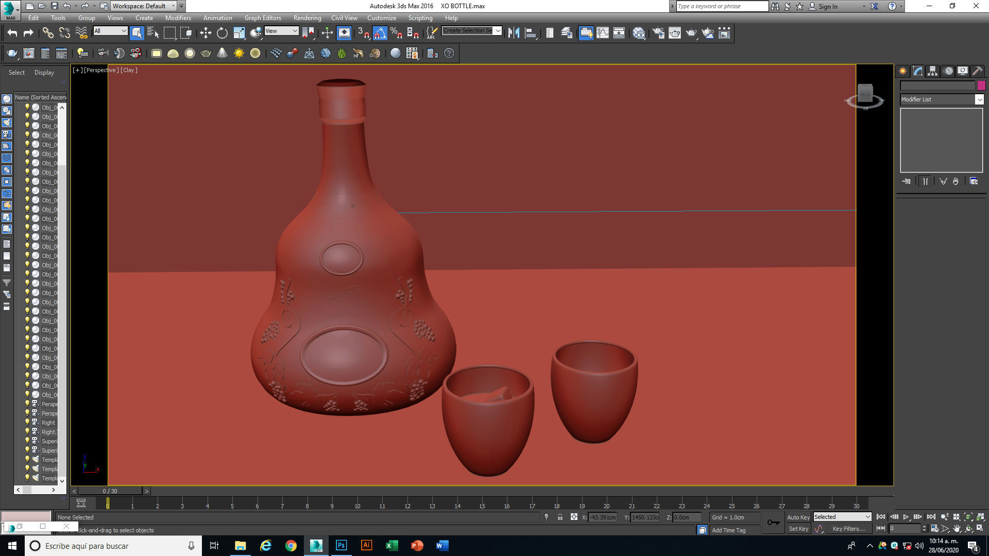Open the selection filter All dropdown
Image resolution: width=989 pixels, height=556 pixels.
click(x=110, y=31)
